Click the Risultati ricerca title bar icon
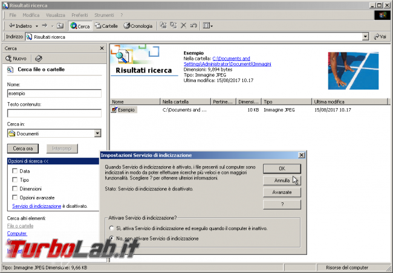The width and height of the screenshot is (393, 273). pos(5,5)
